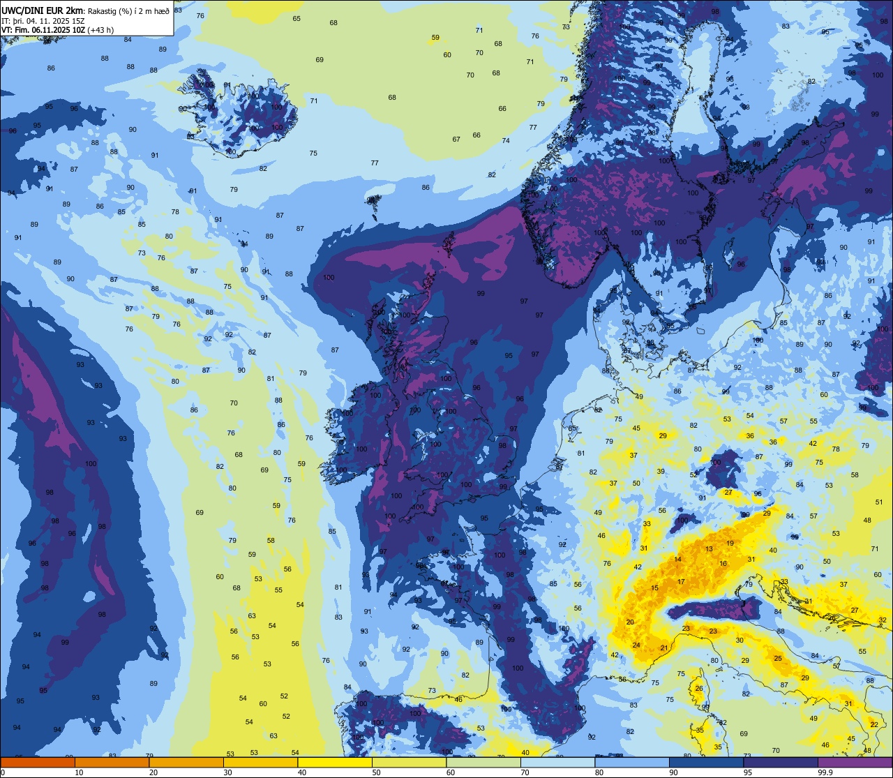893x778 pixels.
Task: Pick the yellow-green 50–60 legend swatch
Action: click(x=409, y=762)
